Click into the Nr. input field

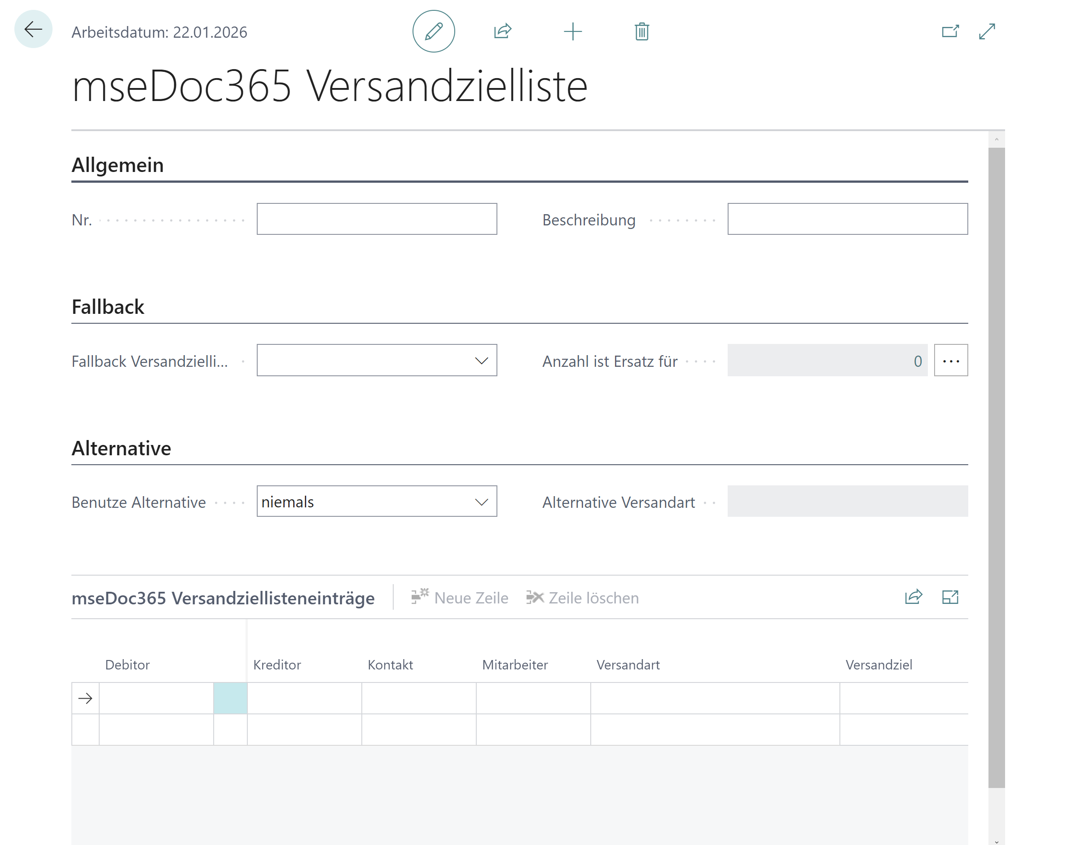coord(376,219)
